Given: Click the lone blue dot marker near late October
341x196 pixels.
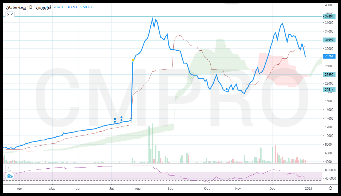Looking at the screenshot, I should pyautogui.click(x=227, y=89).
